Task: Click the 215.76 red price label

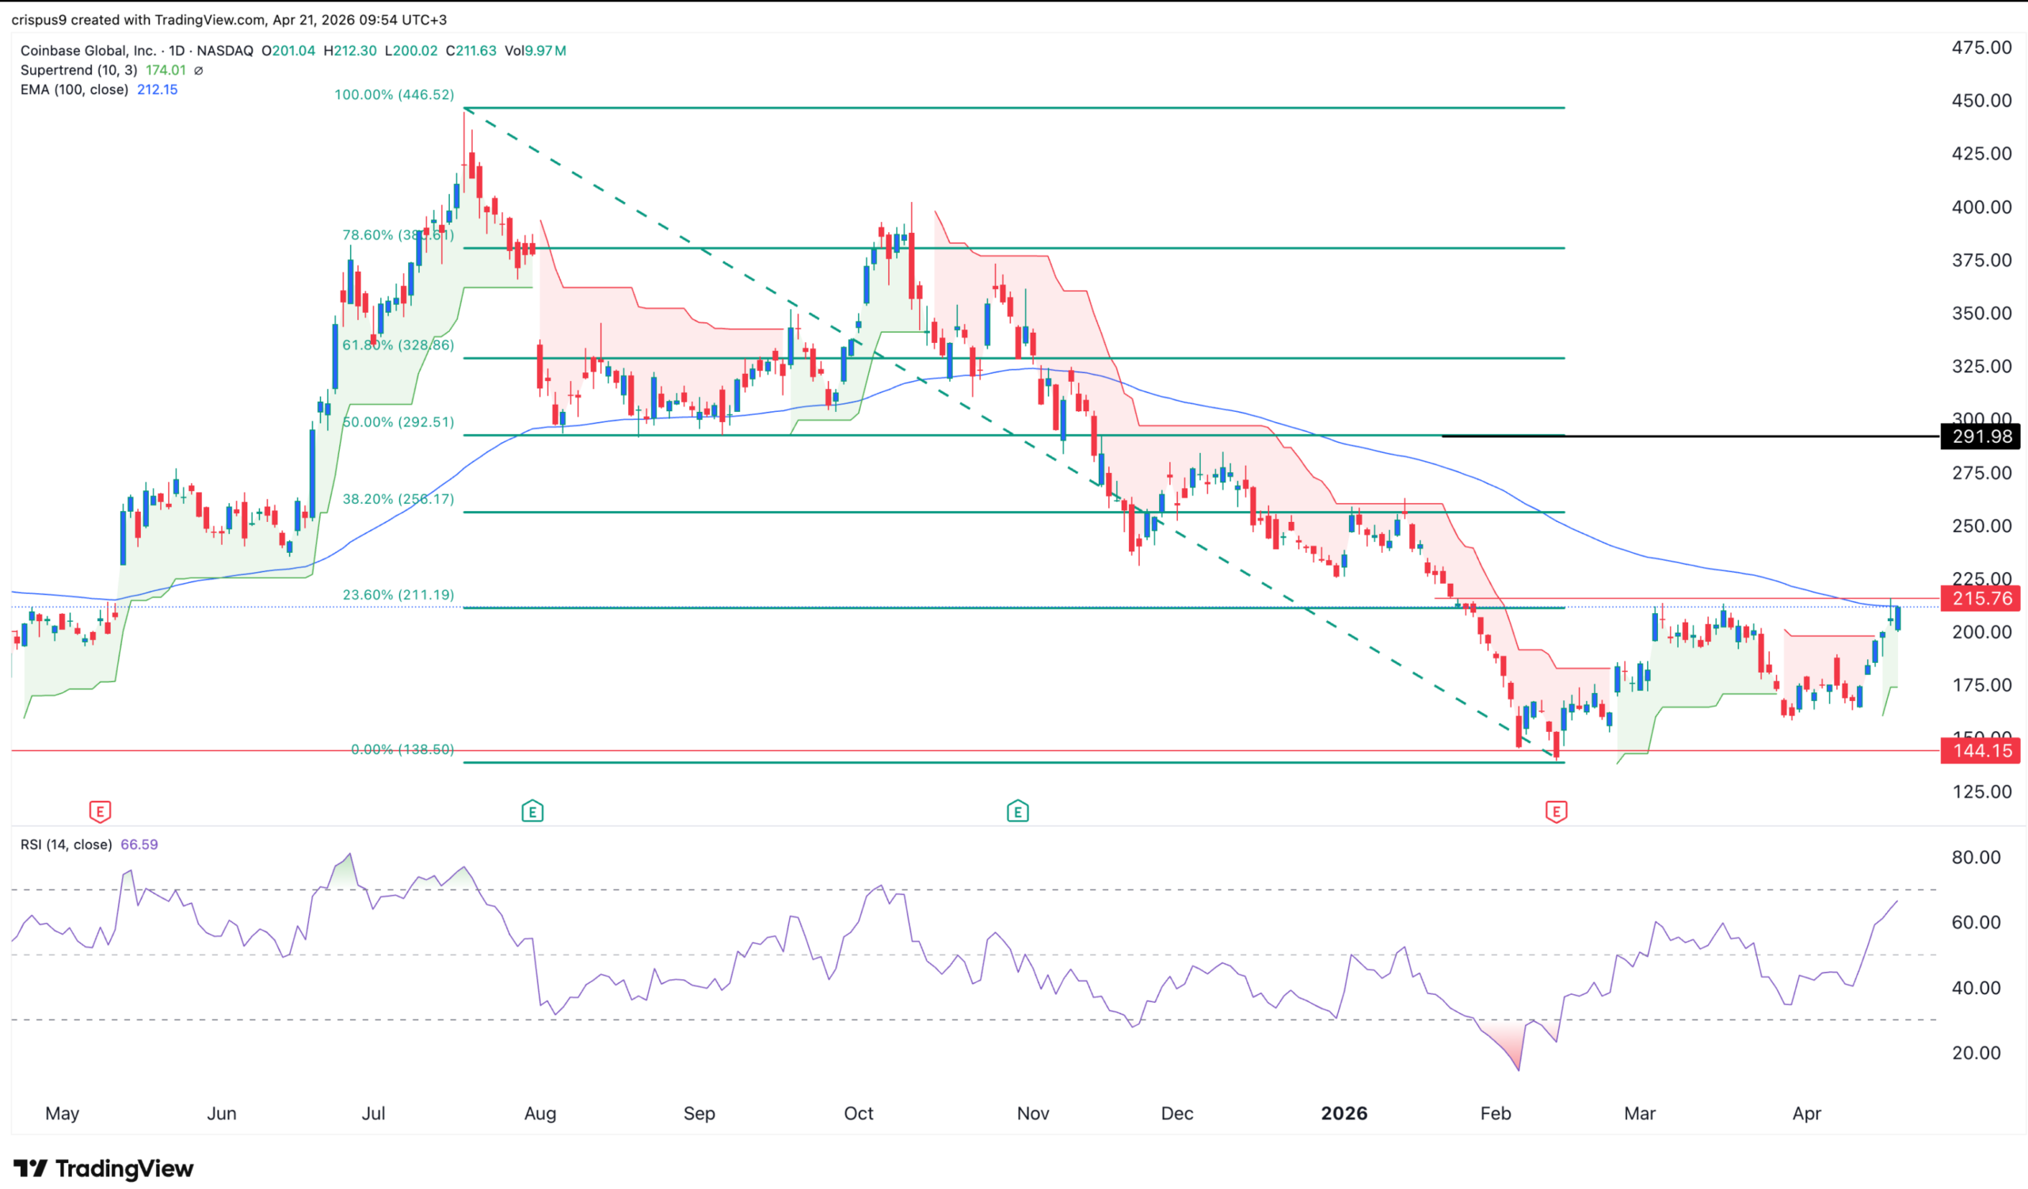Action: click(x=1980, y=598)
